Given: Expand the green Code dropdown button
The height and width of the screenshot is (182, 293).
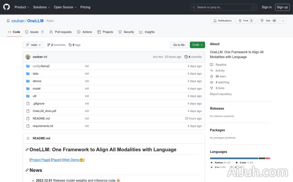Looking at the screenshot, I should [197, 45].
